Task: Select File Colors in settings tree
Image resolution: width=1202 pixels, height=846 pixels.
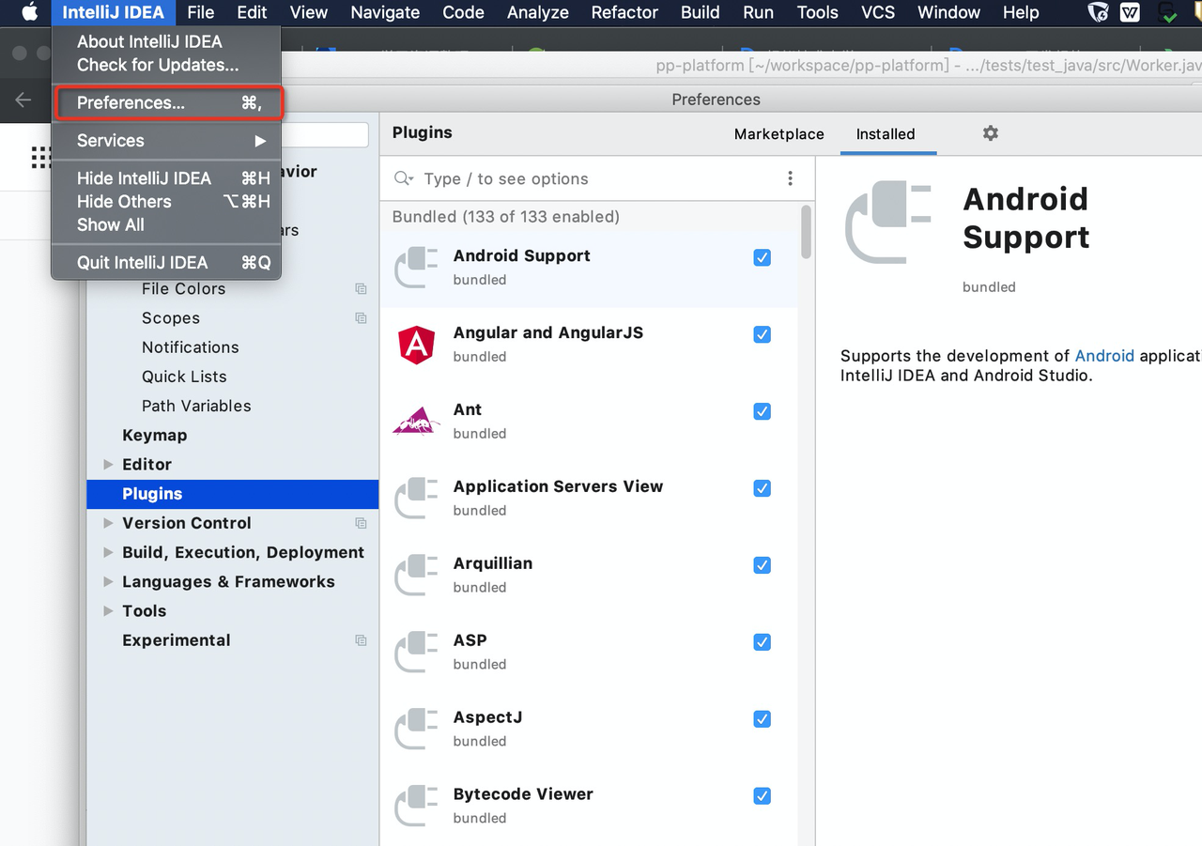Action: pos(183,289)
